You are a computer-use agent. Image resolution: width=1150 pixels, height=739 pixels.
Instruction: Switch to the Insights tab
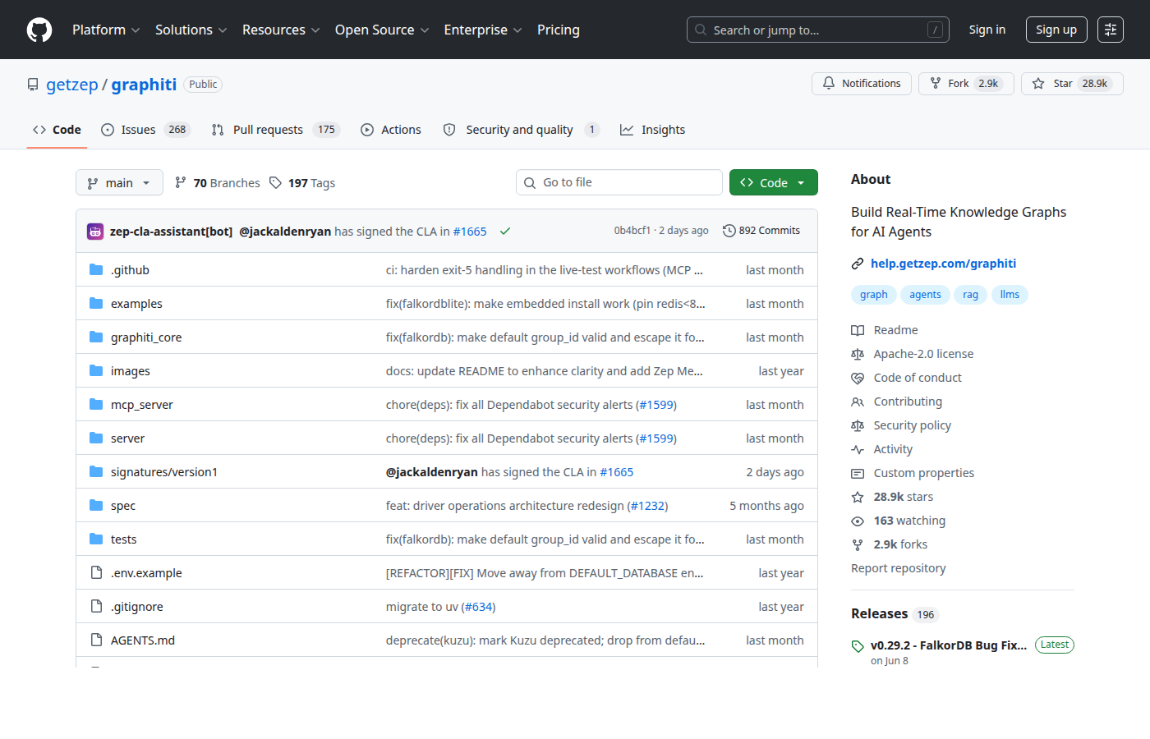652,130
